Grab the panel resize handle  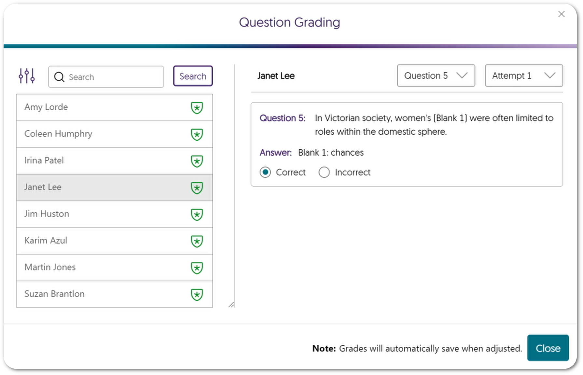[231, 305]
